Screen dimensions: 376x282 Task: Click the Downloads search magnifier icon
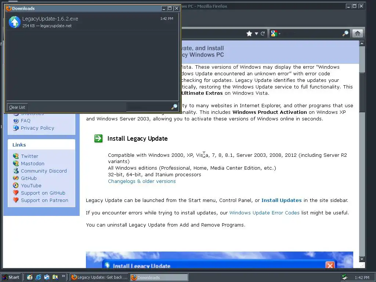[174, 107]
